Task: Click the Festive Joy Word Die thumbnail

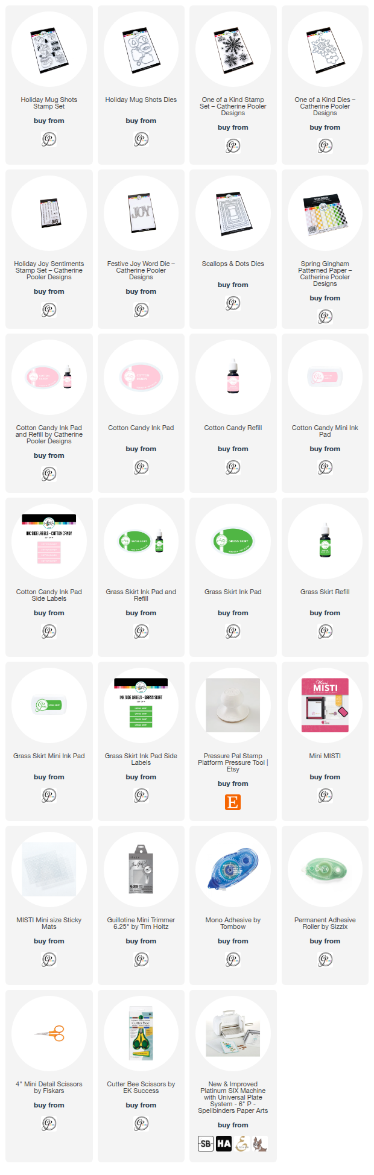Action: tap(141, 214)
